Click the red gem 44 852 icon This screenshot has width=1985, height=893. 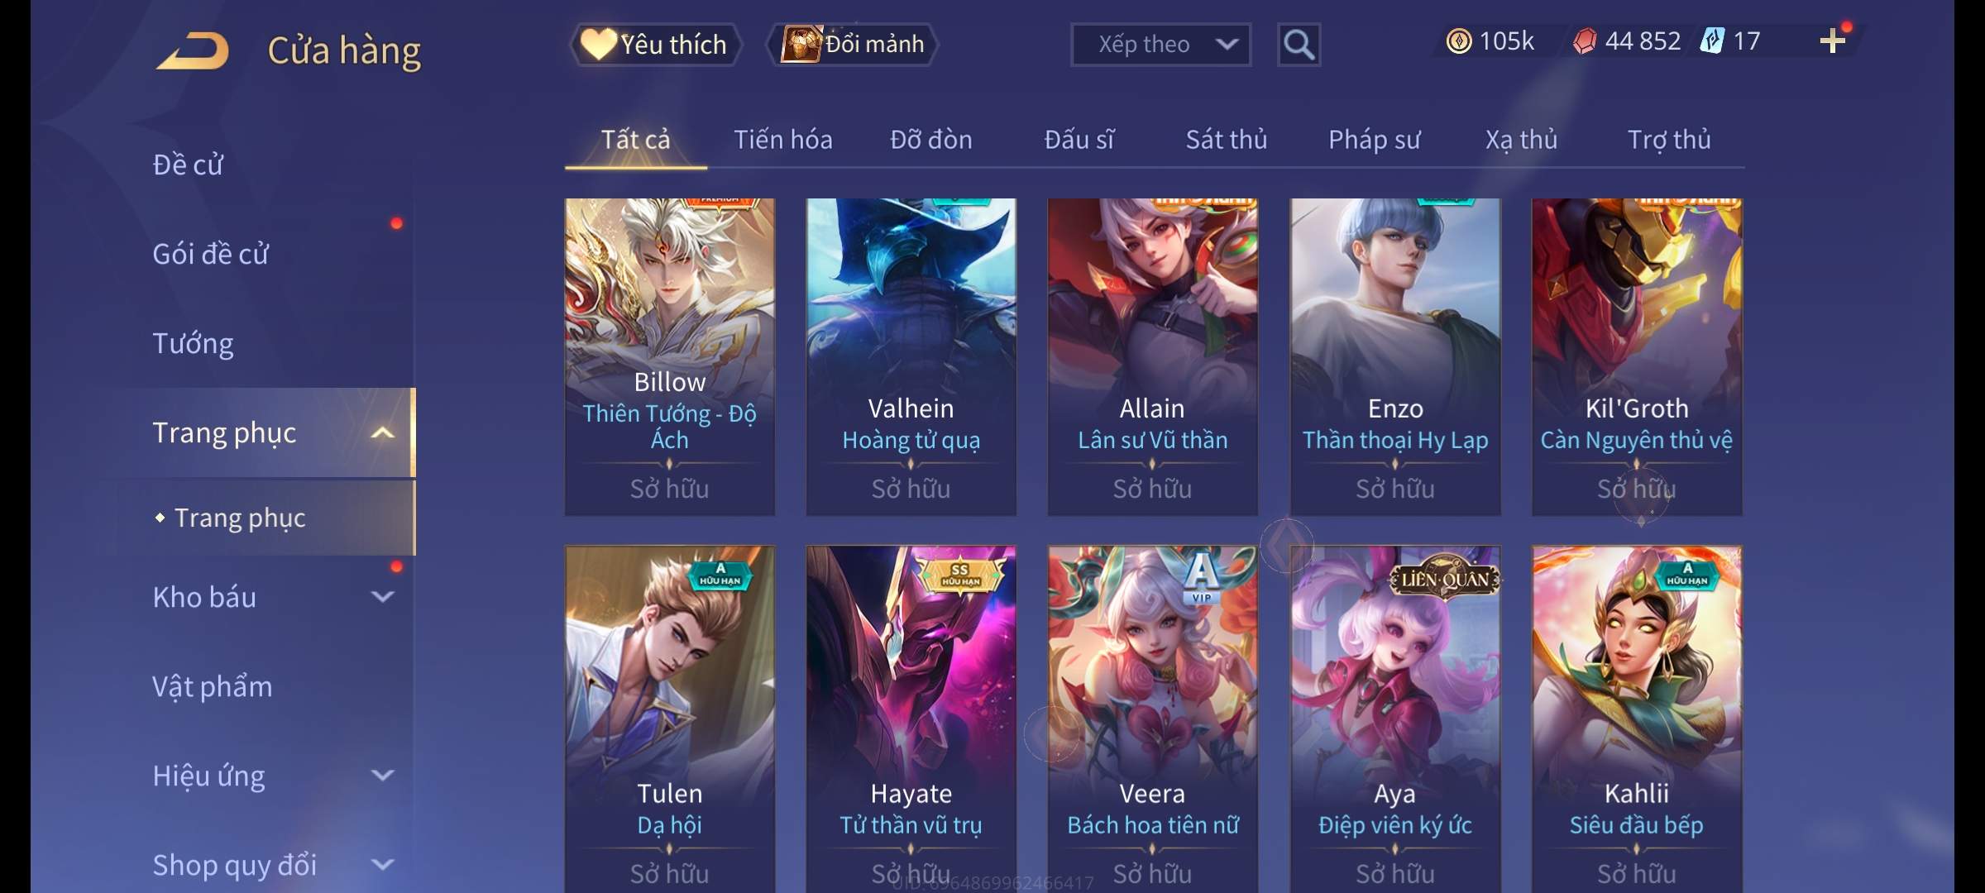1584,41
